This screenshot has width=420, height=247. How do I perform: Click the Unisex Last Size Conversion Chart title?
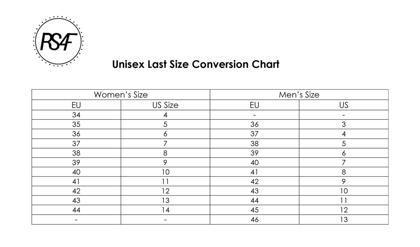tap(196, 65)
